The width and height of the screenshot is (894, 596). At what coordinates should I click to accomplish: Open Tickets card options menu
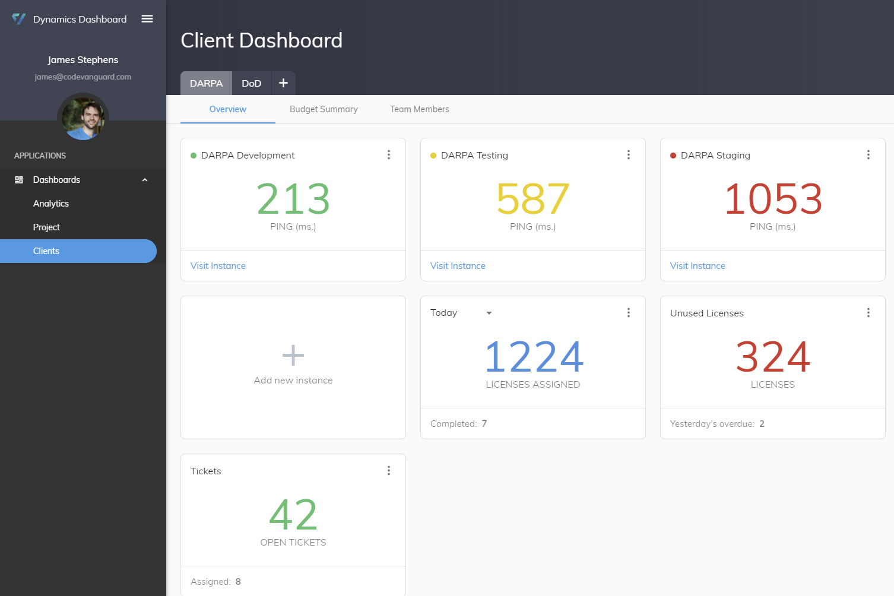[x=389, y=471]
